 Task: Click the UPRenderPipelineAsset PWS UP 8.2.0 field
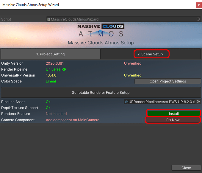tap(162, 102)
